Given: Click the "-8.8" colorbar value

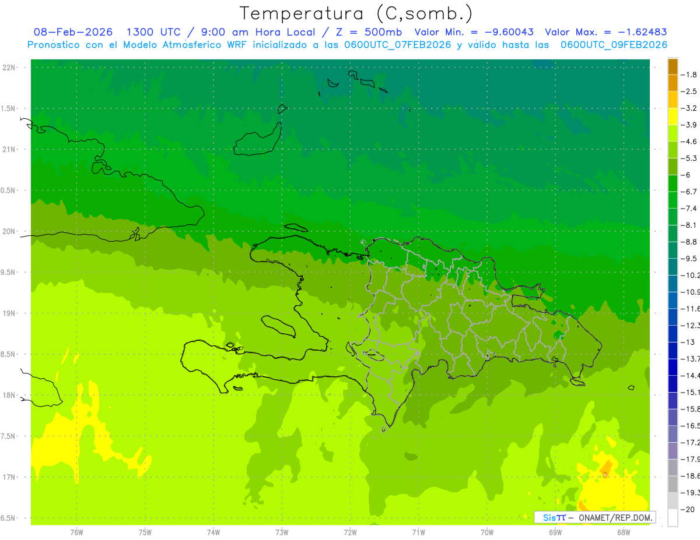Looking at the screenshot, I should [689, 242].
